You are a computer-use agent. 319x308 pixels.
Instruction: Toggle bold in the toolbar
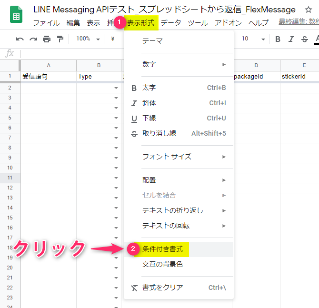[x=278, y=39]
